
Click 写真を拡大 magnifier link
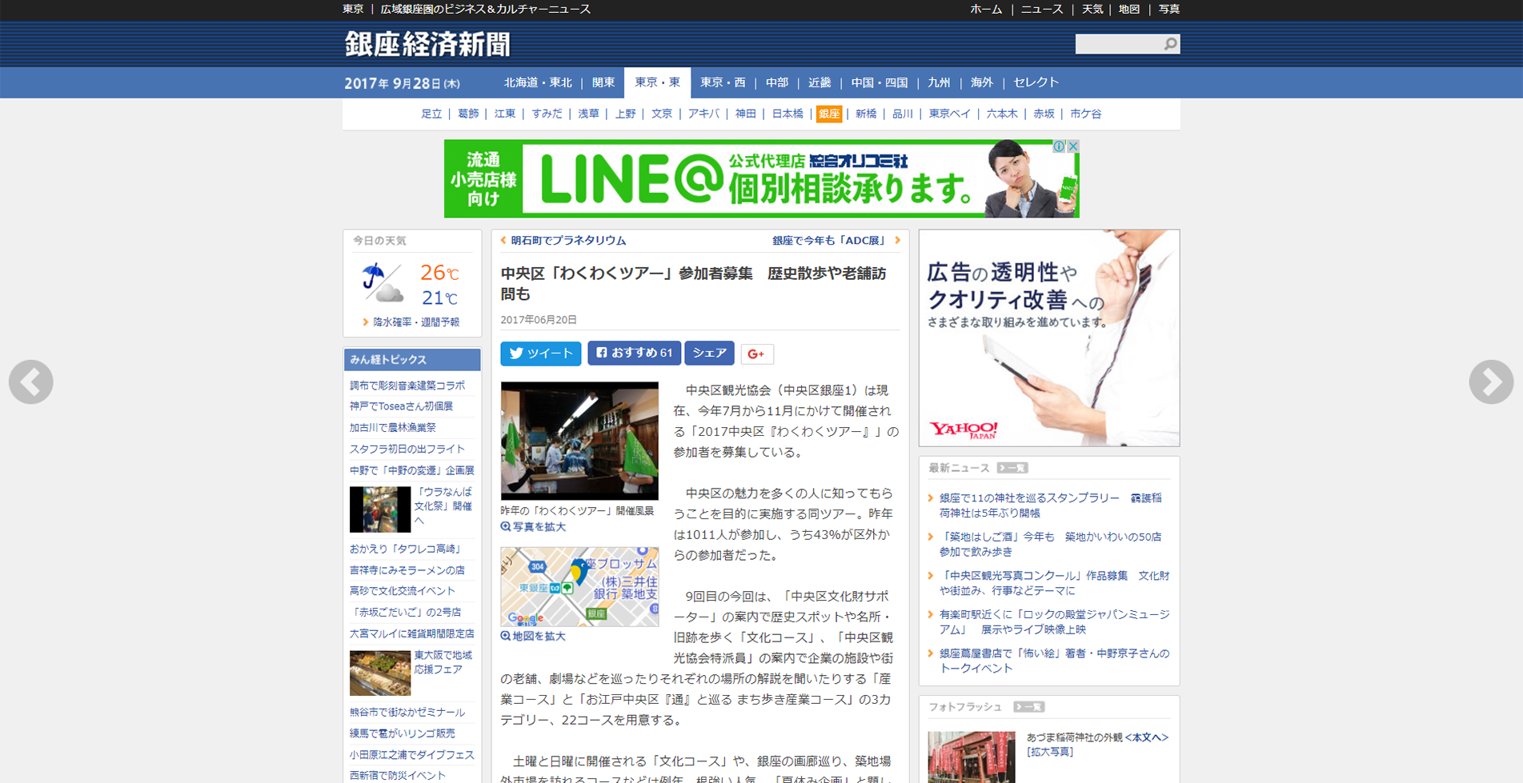click(x=533, y=527)
